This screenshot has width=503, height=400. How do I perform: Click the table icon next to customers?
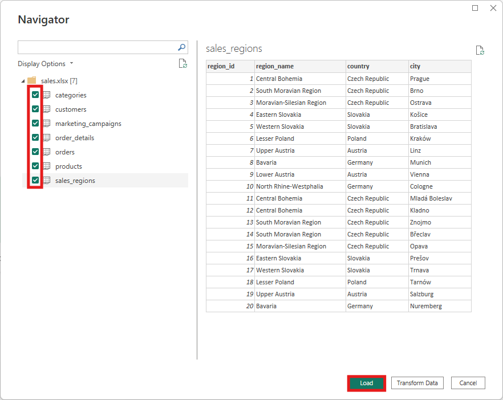pos(47,109)
